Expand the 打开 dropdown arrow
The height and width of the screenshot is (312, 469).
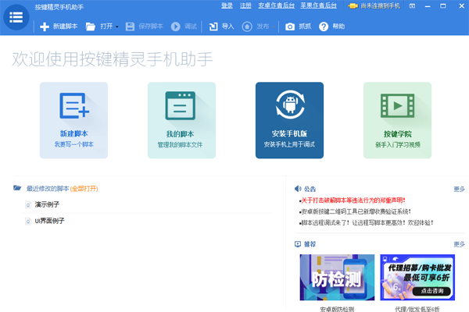[x=117, y=27]
